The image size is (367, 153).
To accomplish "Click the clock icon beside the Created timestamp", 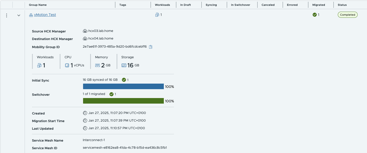I will (85, 113).
